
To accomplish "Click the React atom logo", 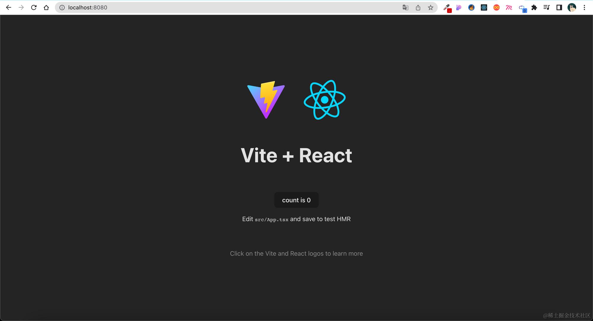I will 324,100.
